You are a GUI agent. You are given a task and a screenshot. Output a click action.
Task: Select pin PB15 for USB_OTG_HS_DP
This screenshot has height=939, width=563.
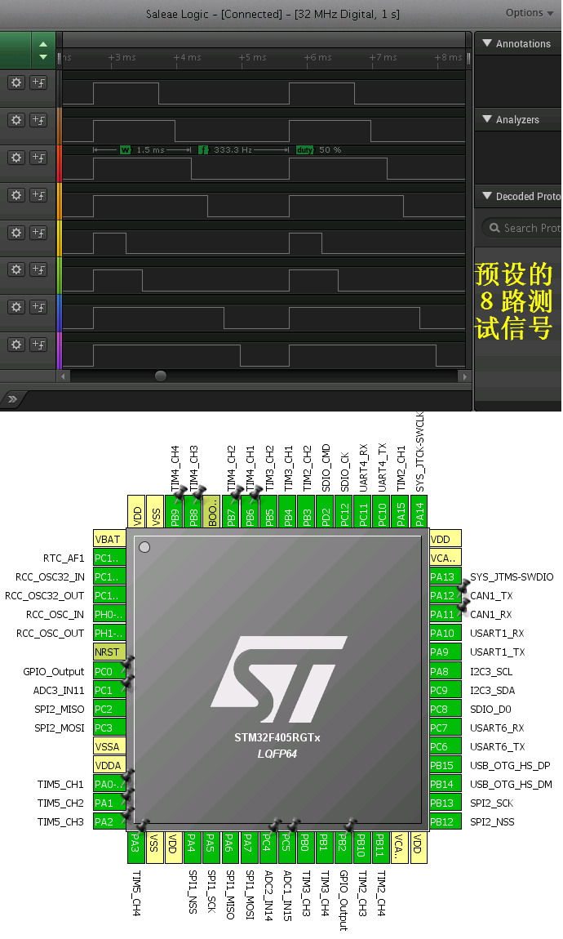pyautogui.click(x=446, y=765)
